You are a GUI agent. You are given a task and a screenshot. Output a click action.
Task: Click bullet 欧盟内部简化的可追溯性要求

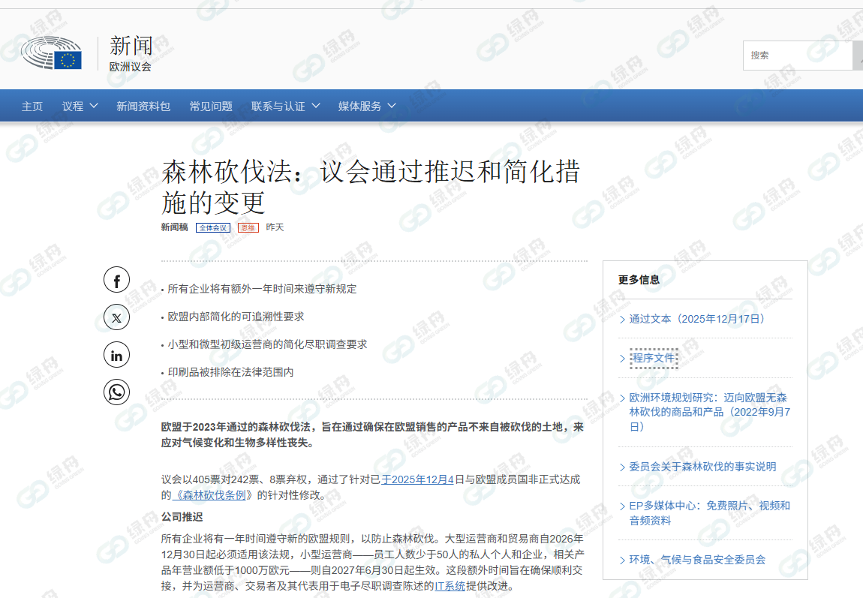(236, 317)
